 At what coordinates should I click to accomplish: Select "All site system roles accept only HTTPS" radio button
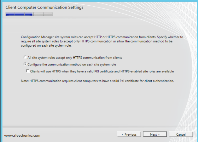coord(25,58)
